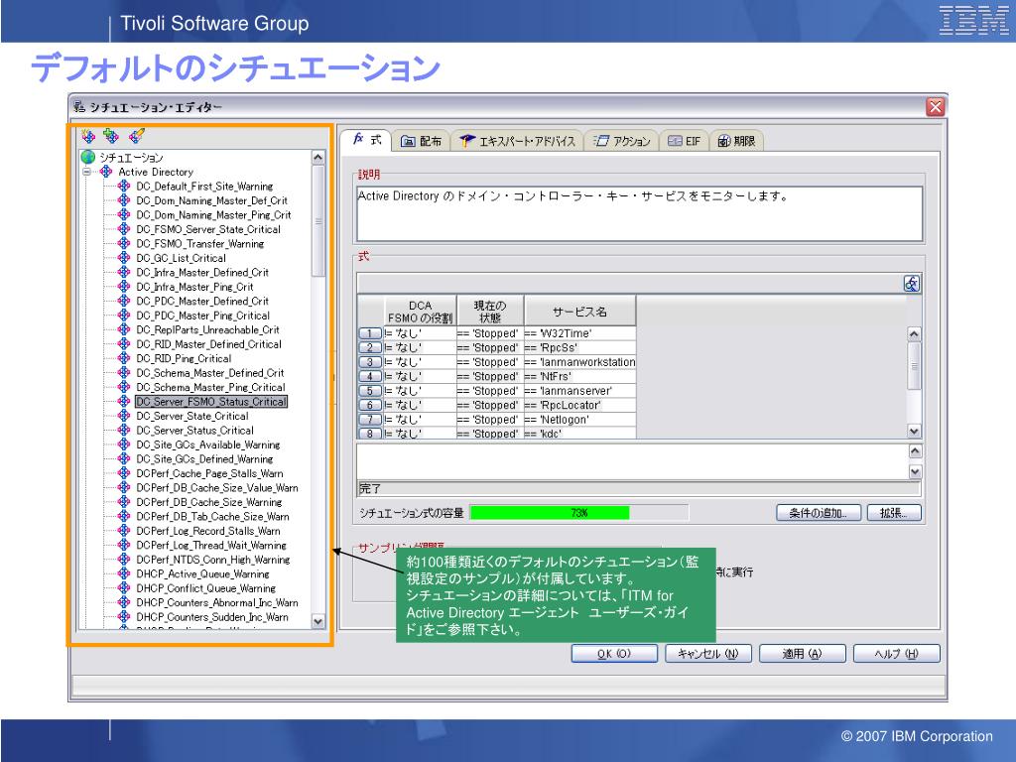The height and width of the screenshot is (762, 1016).
Task: Click the first situation toolbar icon above the tree
Action: pos(88,136)
